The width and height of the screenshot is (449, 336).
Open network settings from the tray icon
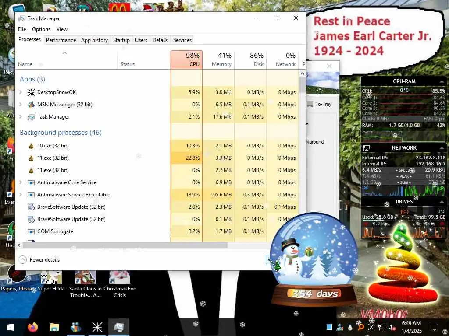click(382, 327)
